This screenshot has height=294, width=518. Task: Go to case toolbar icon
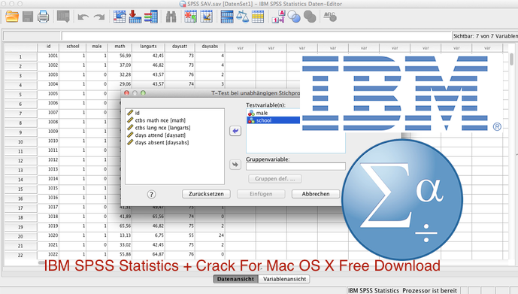(x=120, y=17)
